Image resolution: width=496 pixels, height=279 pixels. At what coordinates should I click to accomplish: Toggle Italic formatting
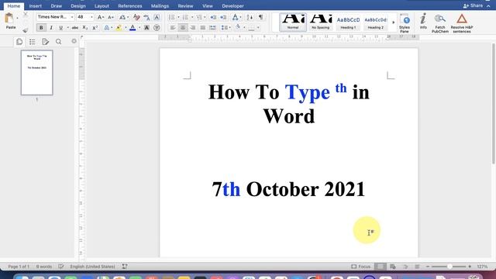point(51,28)
